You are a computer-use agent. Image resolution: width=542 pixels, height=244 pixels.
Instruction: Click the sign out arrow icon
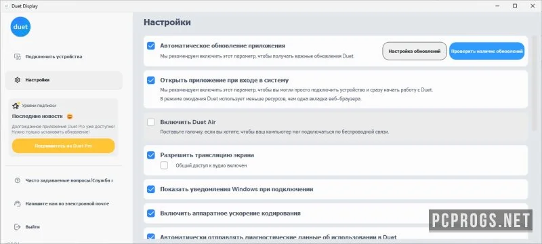click(18, 227)
